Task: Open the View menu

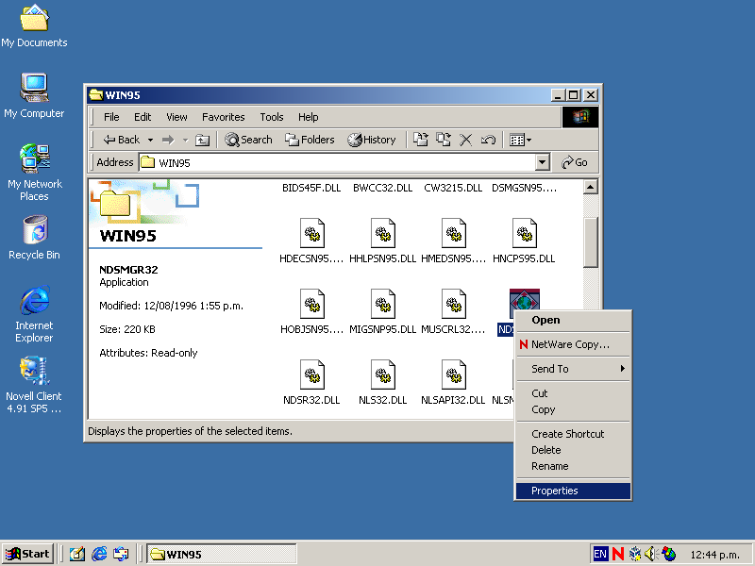Action: pos(176,117)
